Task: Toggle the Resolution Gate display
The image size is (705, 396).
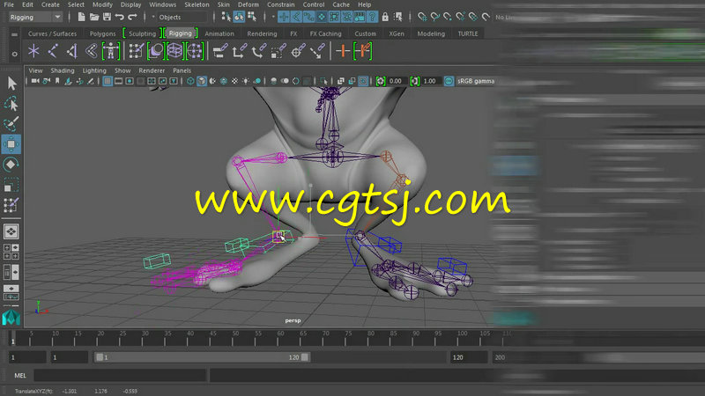Action: pyautogui.click(x=130, y=81)
